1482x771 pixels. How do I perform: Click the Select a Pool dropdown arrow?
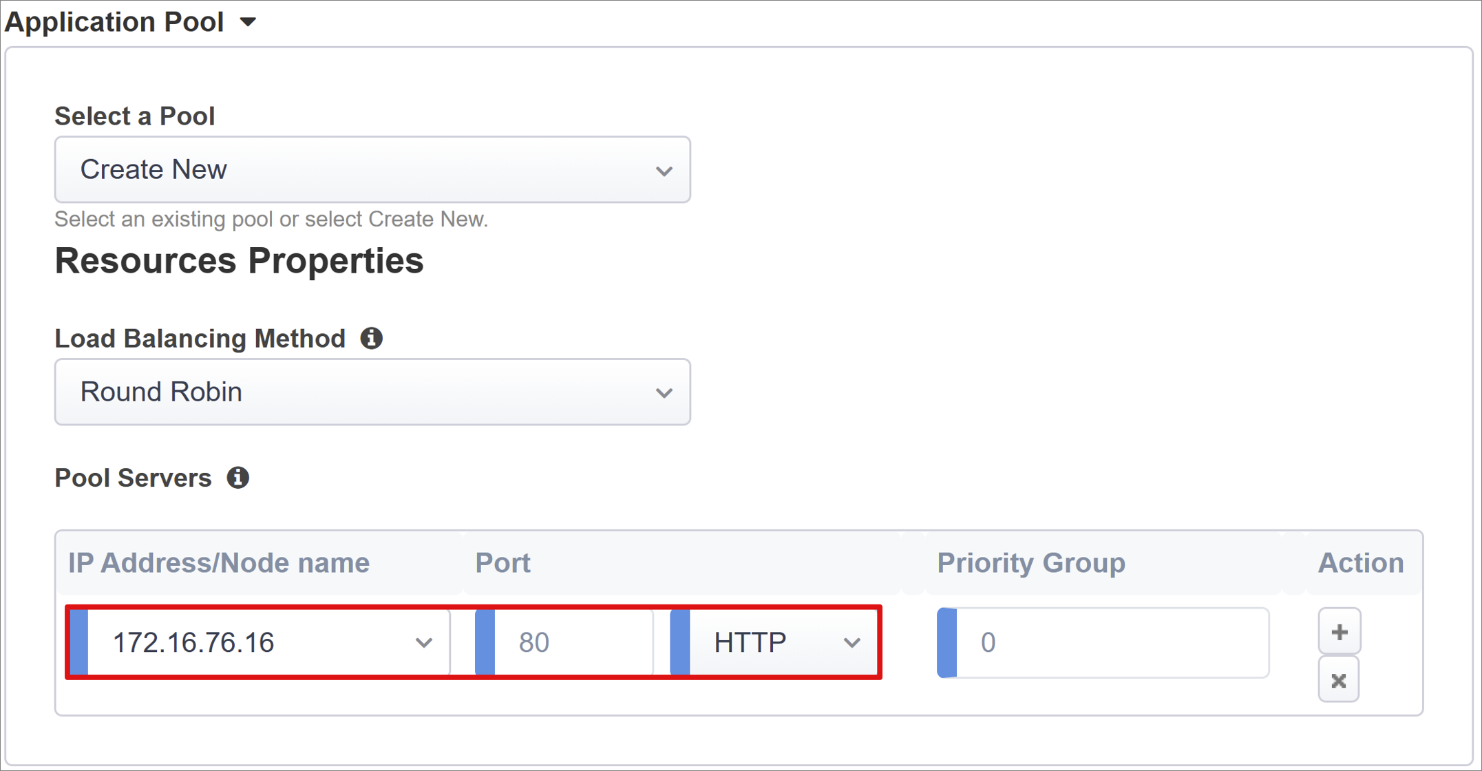pyautogui.click(x=664, y=169)
